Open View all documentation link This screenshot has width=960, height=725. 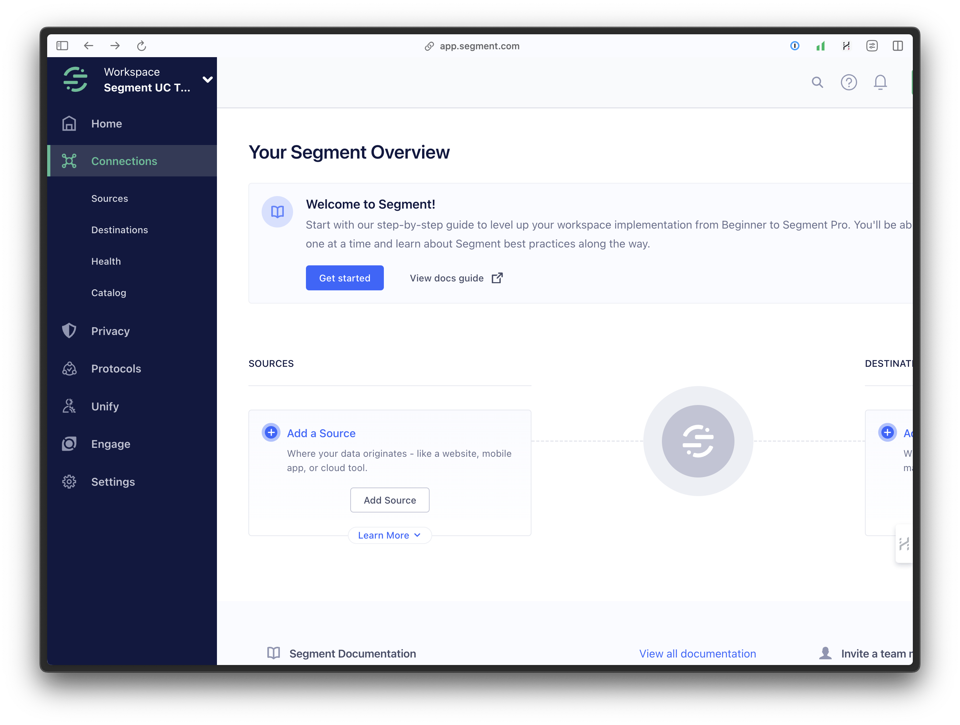pos(697,654)
